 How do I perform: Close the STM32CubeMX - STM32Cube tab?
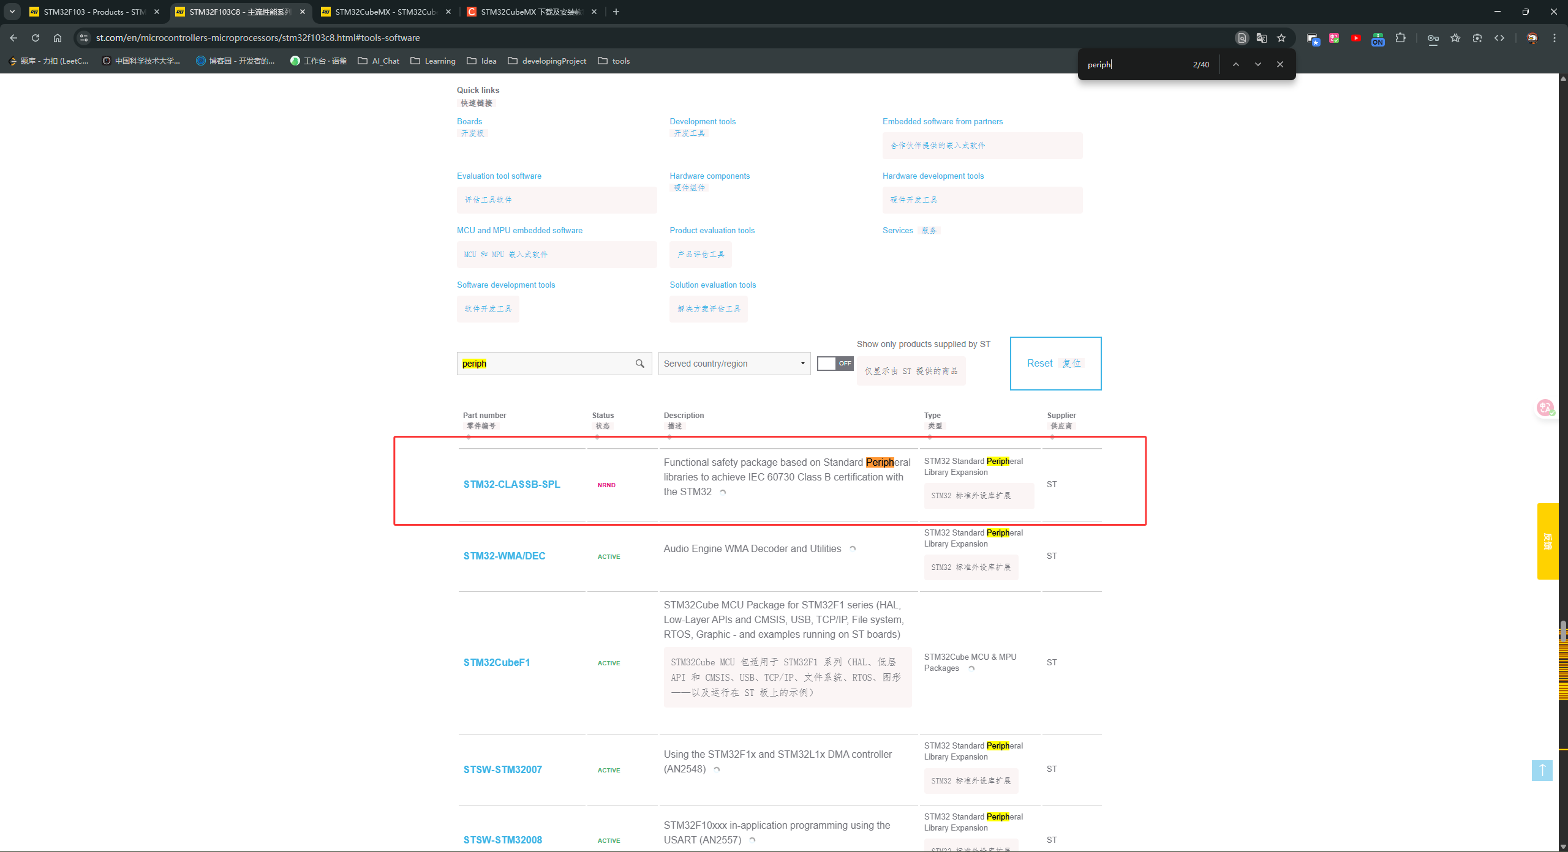[x=448, y=12]
